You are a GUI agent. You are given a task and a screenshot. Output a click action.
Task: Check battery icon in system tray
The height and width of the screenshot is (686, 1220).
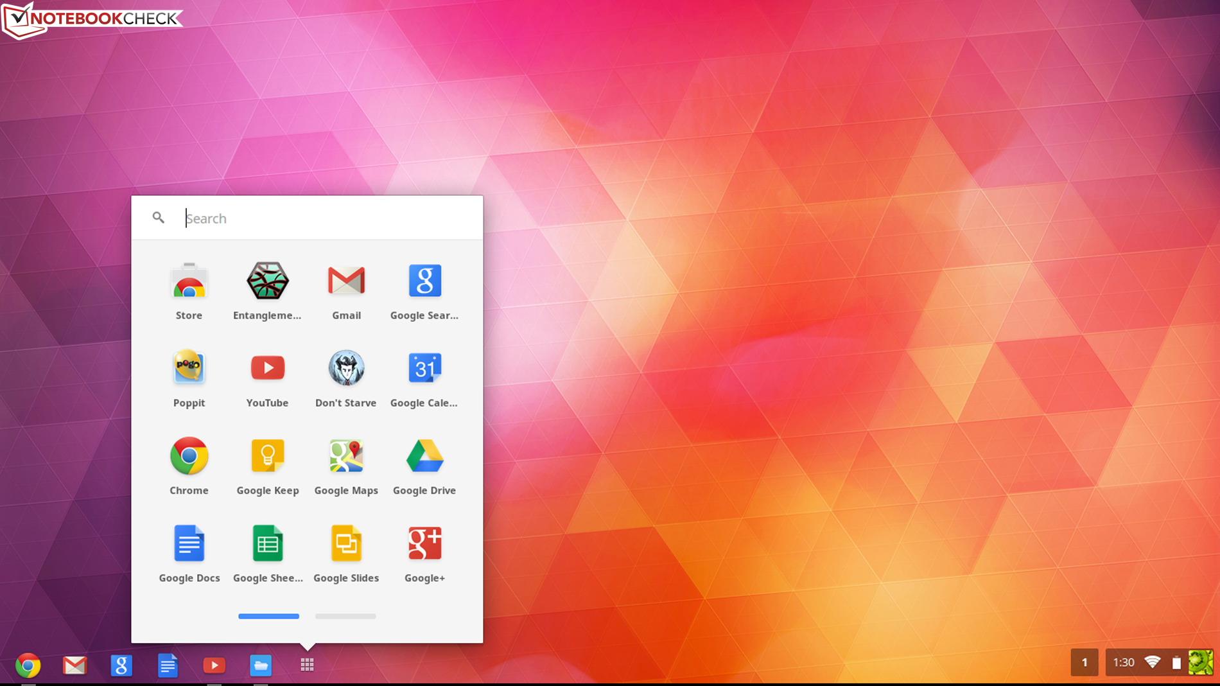(x=1176, y=663)
